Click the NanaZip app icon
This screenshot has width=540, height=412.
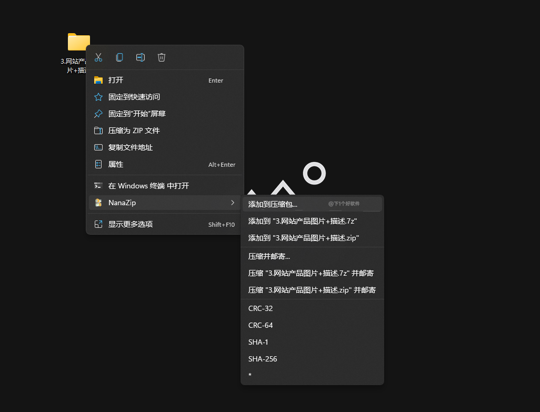(98, 203)
